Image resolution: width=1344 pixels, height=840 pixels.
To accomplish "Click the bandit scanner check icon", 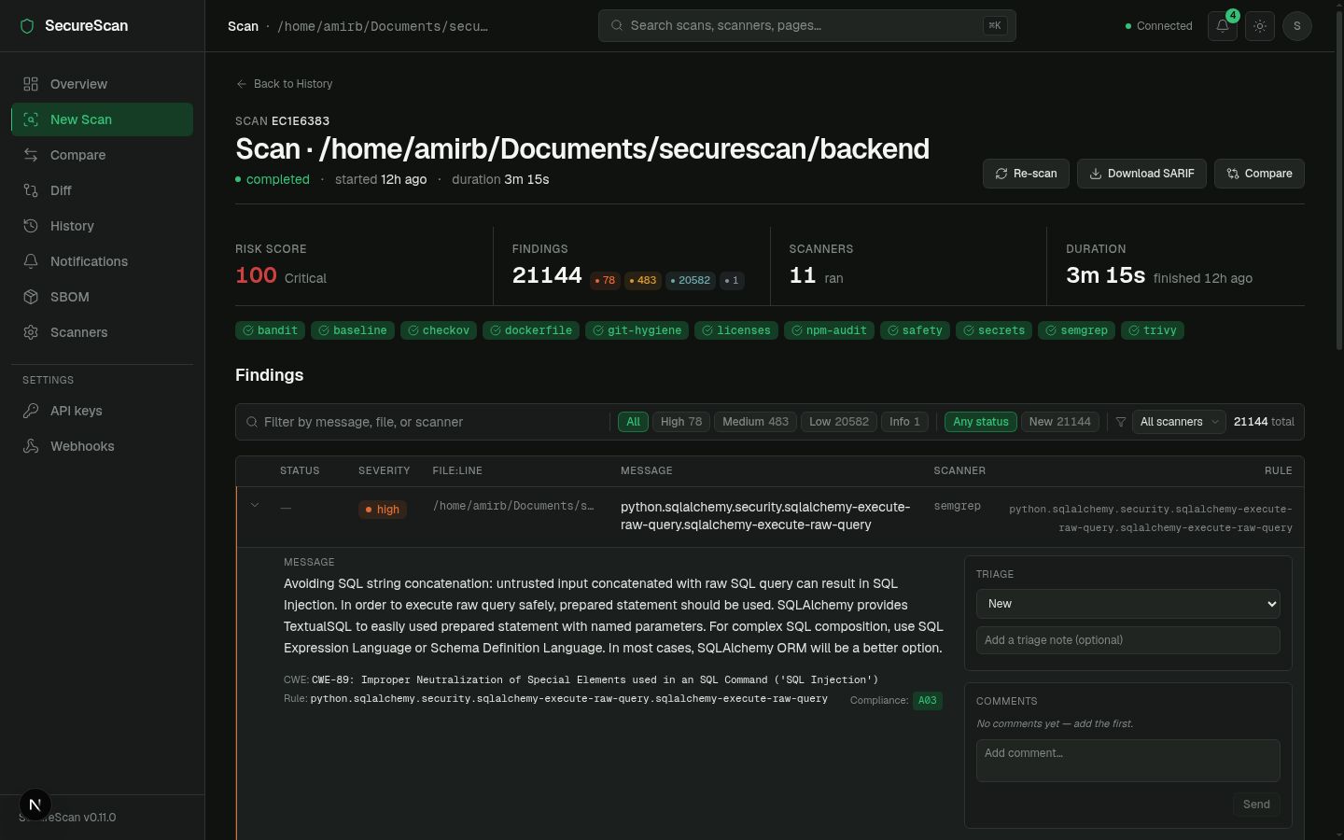I will click(x=248, y=330).
